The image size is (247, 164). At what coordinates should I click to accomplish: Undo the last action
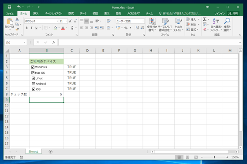19,7
